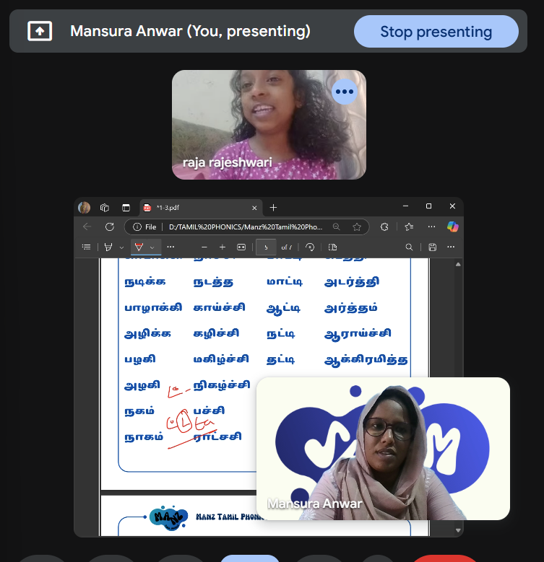Click the page number input field
544x562 pixels.
click(266, 247)
